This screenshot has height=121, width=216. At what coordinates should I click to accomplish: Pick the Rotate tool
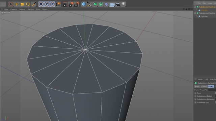click(28, 4)
